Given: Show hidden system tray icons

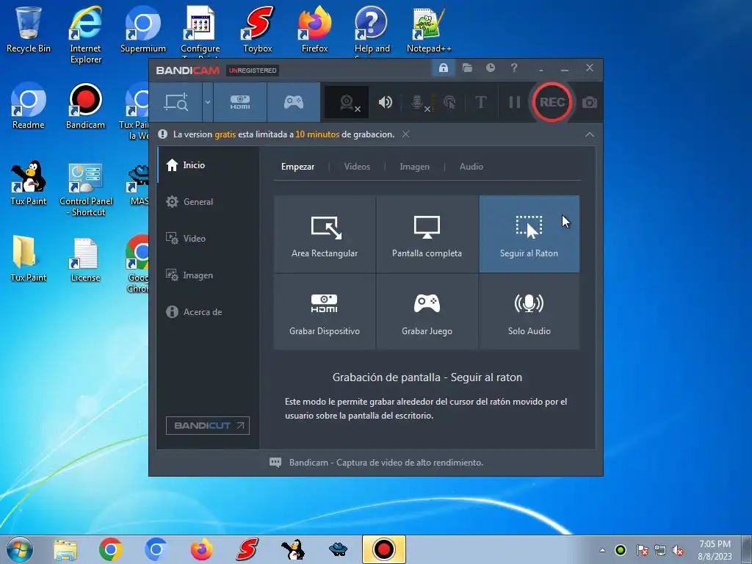Looking at the screenshot, I should coord(602,550).
